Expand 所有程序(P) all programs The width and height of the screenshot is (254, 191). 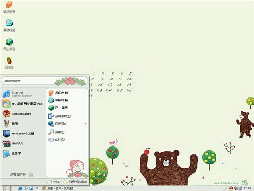(22, 175)
